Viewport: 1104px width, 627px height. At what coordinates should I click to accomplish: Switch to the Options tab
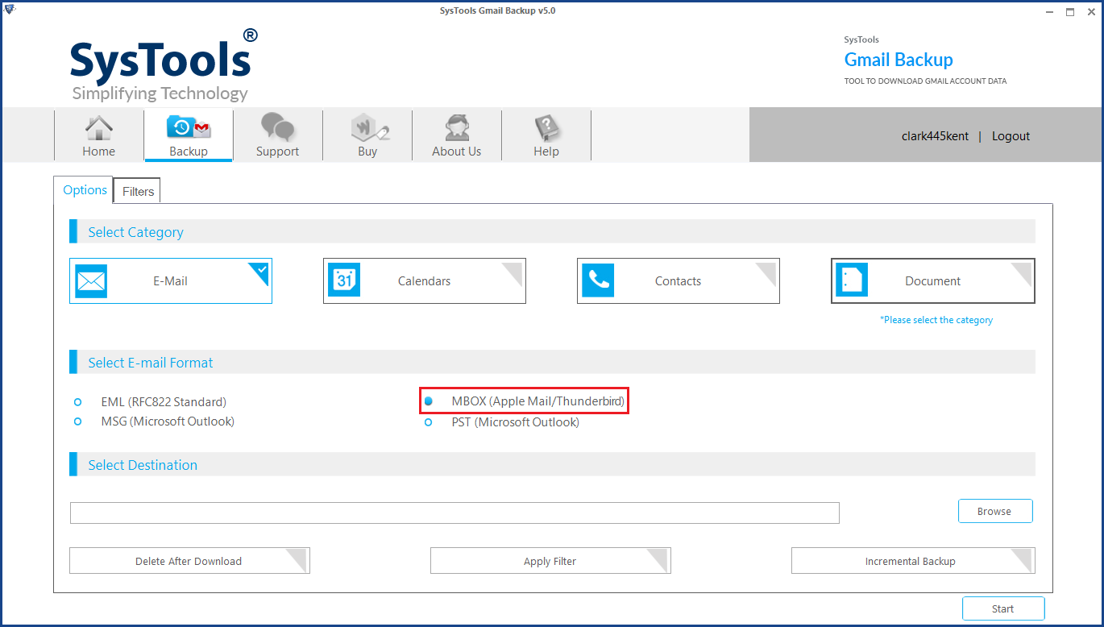click(85, 190)
